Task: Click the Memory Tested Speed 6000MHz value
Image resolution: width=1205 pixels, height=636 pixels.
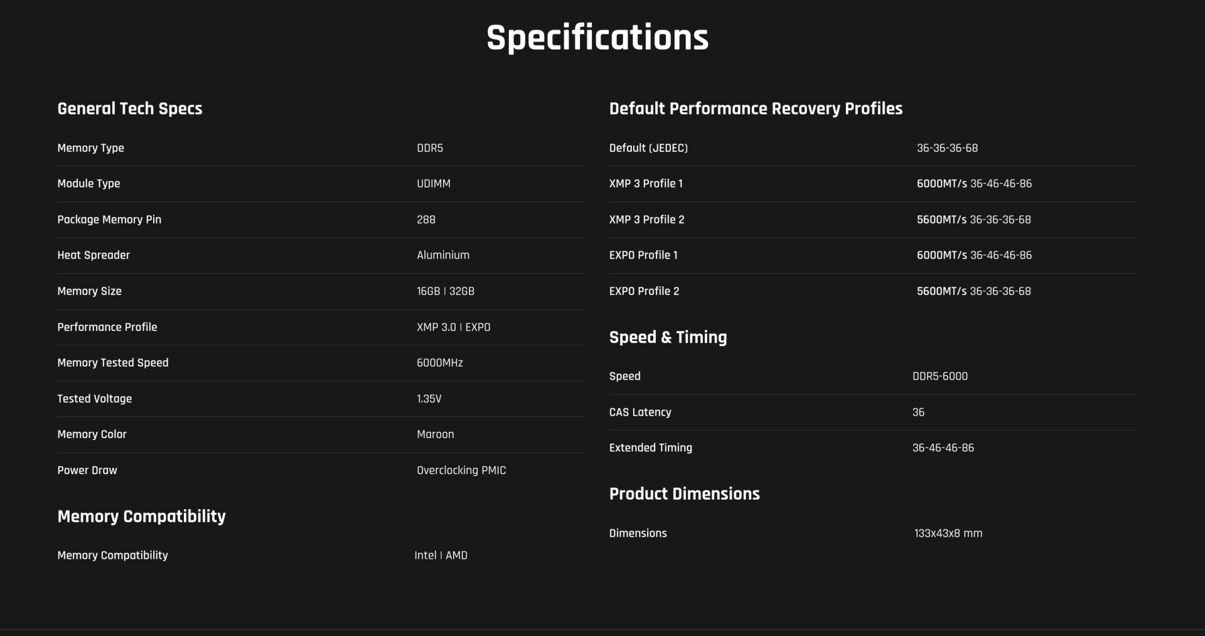Action: [440, 363]
